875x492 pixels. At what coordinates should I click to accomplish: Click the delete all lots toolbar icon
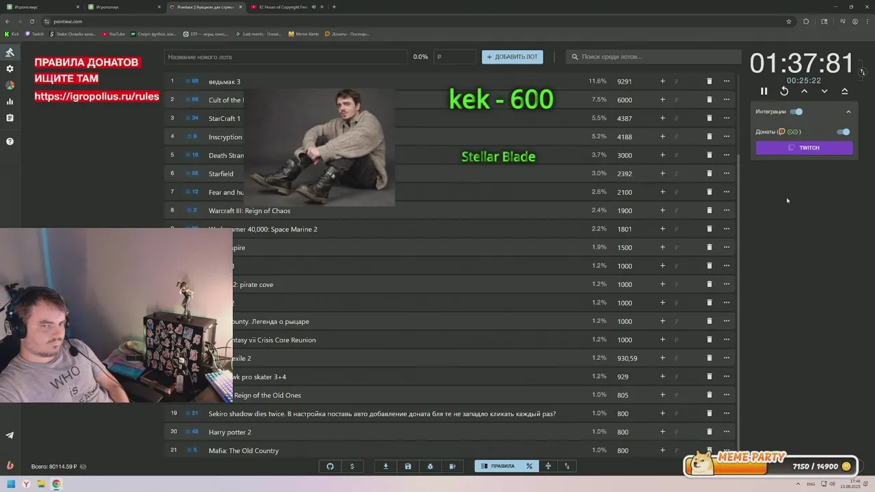coord(452,466)
